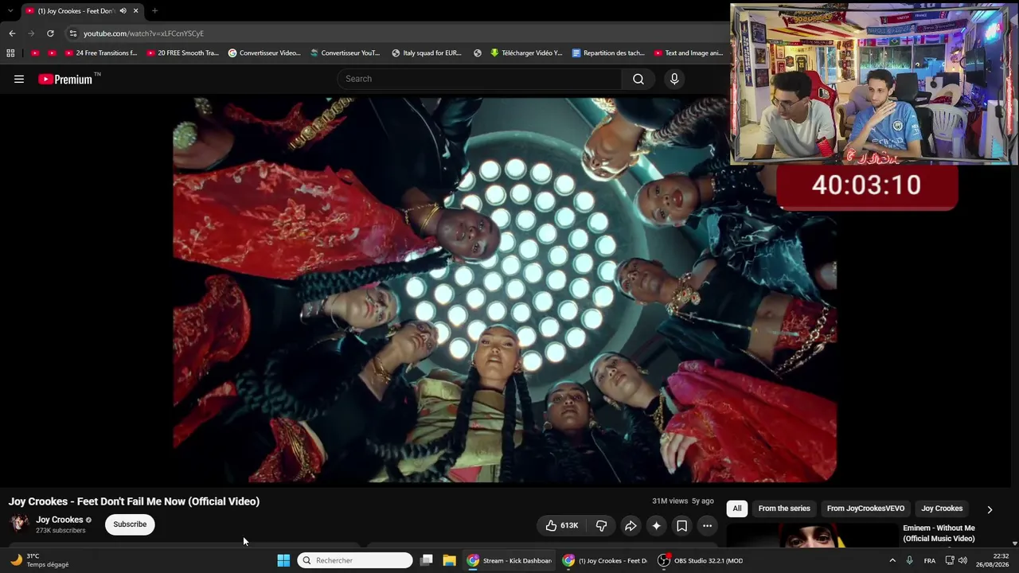Click the page scrollbar down arrow
This screenshot has width=1019, height=573.
click(1014, 544)
